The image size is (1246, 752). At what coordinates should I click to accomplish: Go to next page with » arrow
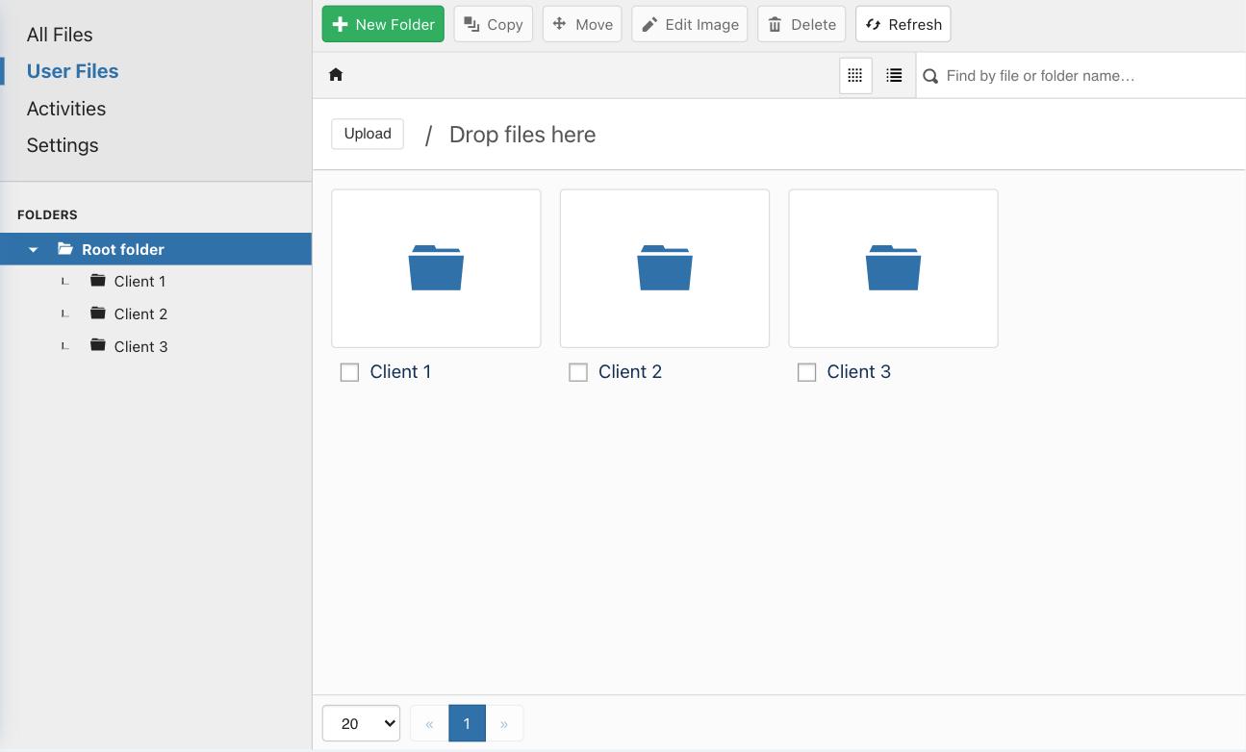coord(503,723)
